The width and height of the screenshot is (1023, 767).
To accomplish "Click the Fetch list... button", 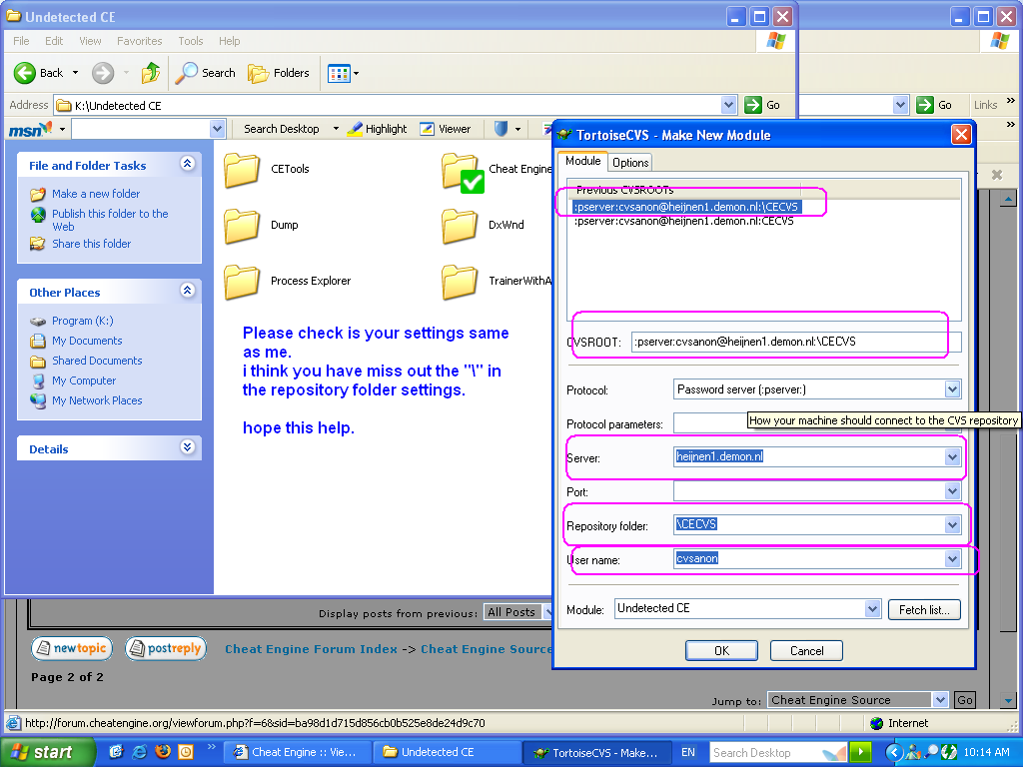I will (924, 610).
